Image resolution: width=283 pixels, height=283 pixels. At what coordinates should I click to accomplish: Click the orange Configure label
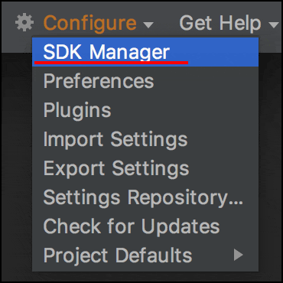tap(90, 24)
